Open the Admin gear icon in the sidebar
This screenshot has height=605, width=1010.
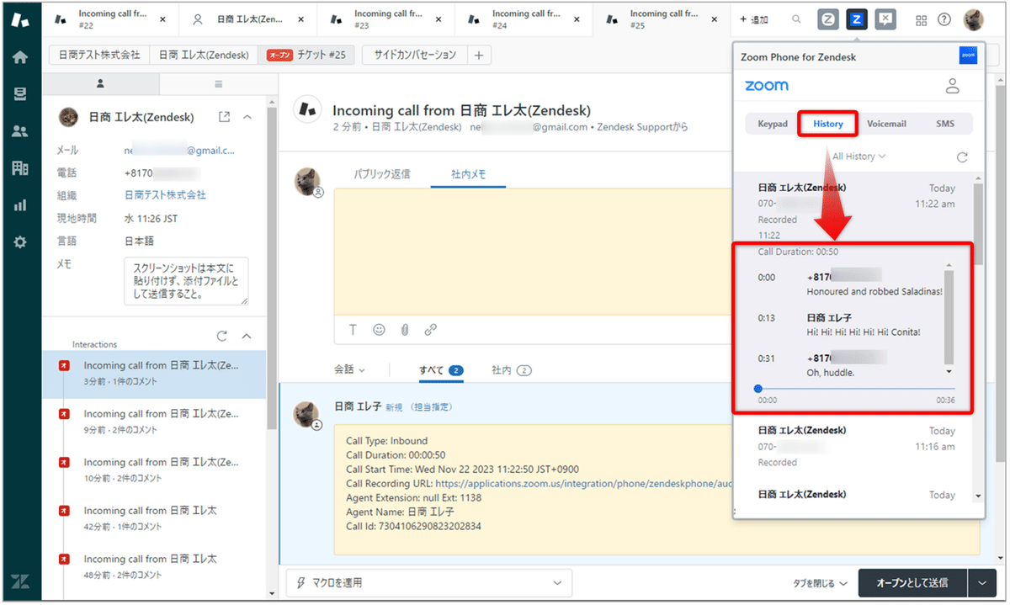pyautogui.click(x=20, y=241)
